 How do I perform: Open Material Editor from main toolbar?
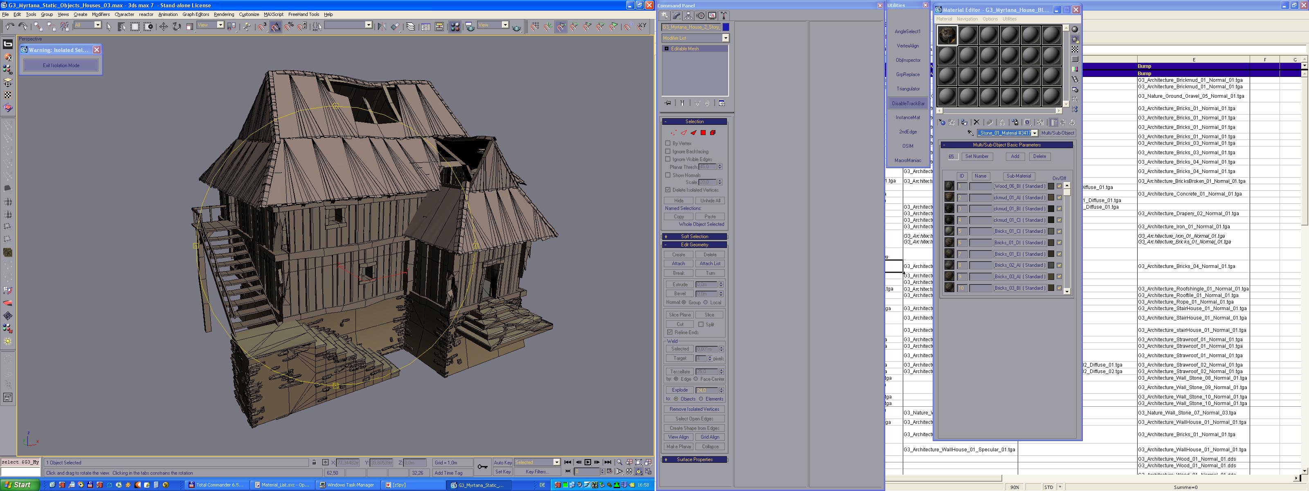[455, 27]
